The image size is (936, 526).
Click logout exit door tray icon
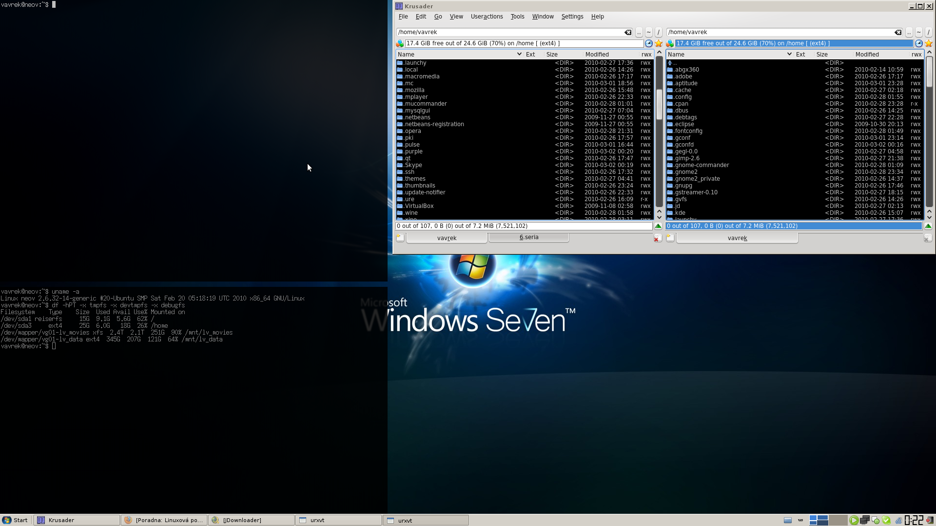coord(930,520)
